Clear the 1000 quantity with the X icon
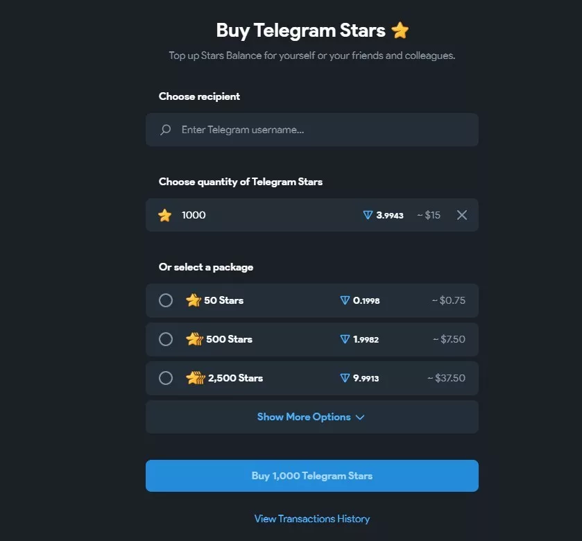This screenshot has width=582, height=541. pos(462,215)
